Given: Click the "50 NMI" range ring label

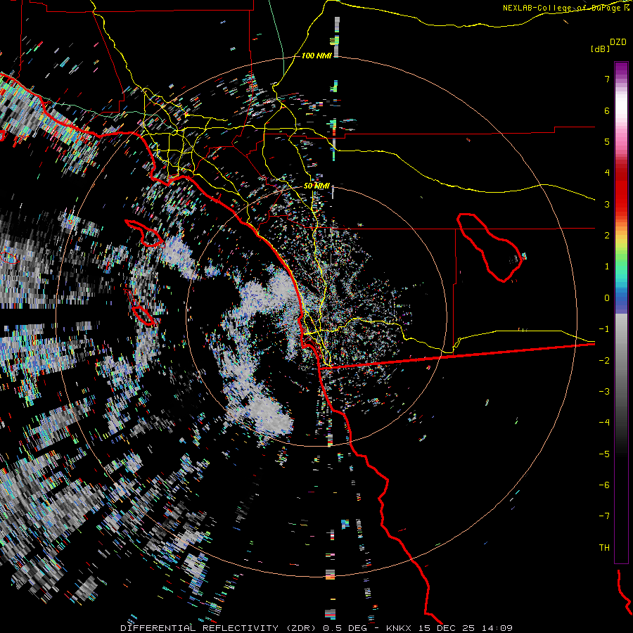Looking at the screenshot, I should coord(316,186).
